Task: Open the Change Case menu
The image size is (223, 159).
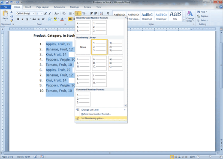Action: (x=57, y=13)
